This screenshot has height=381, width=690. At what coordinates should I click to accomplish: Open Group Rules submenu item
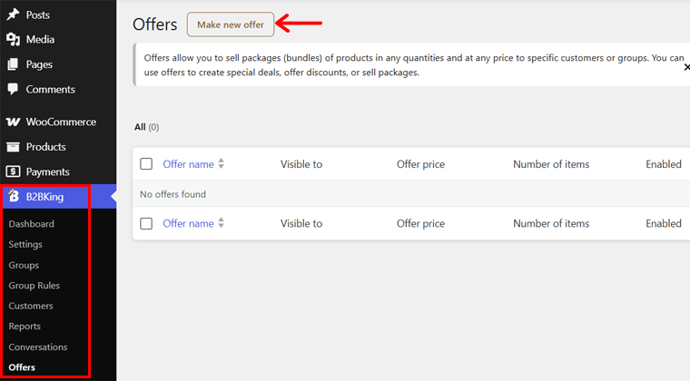click(34, 285)
